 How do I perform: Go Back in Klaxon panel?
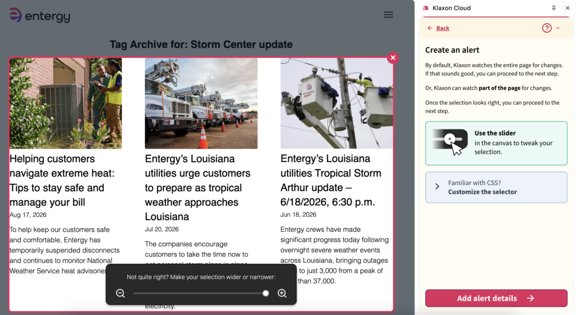[x=443, y=28]
